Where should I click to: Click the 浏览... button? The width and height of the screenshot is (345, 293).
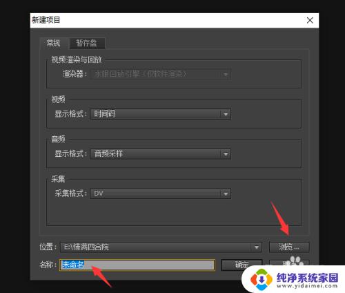289,247
